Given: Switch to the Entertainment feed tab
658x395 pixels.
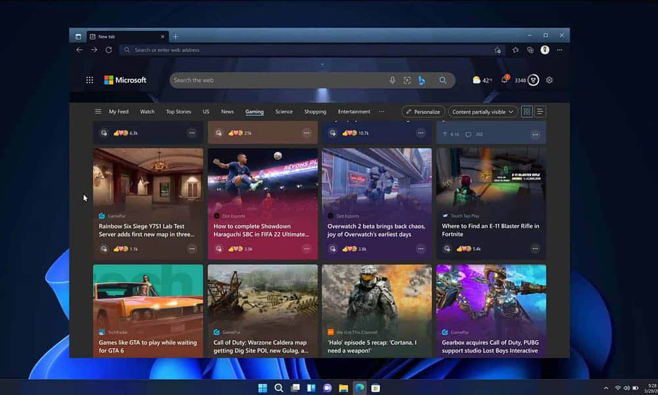Looking at the screenshot, I should [x=354, y=111].
